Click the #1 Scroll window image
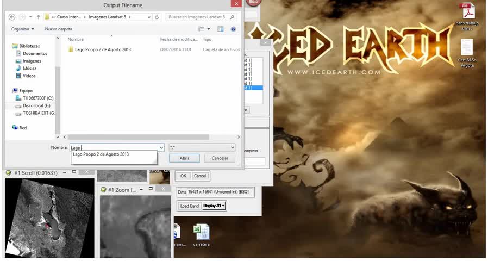Screen dimensions: 488x261 (x=49, y=218)
